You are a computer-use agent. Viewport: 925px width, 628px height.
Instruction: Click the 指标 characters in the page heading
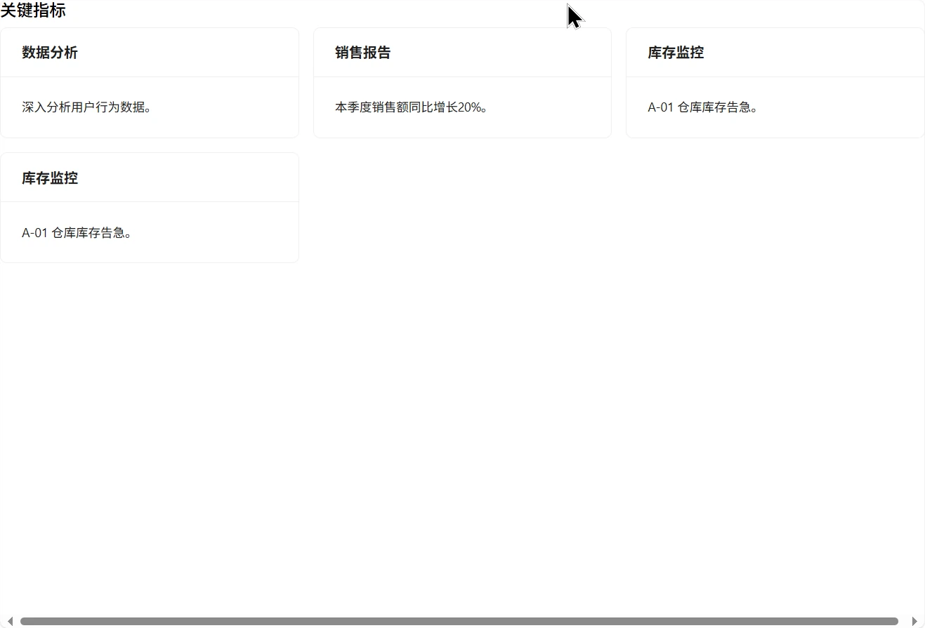(x=49, y=11)
